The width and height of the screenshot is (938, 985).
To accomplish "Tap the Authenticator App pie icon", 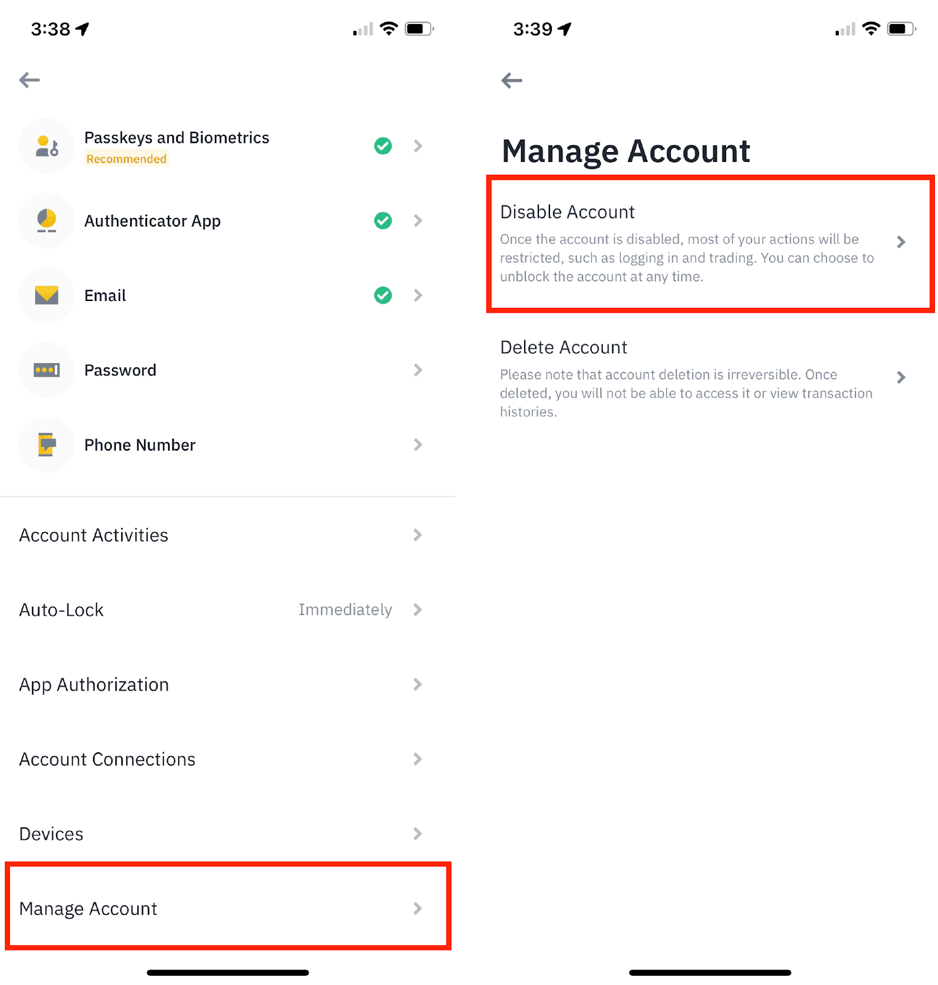I will click(x=47, y=220).
